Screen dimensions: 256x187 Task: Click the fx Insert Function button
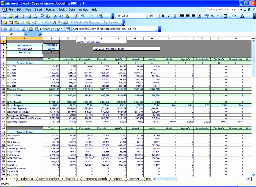(40, 34)
